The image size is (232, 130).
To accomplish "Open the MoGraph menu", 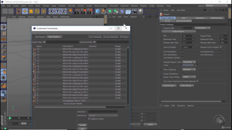I will click(x=114, y=6).
